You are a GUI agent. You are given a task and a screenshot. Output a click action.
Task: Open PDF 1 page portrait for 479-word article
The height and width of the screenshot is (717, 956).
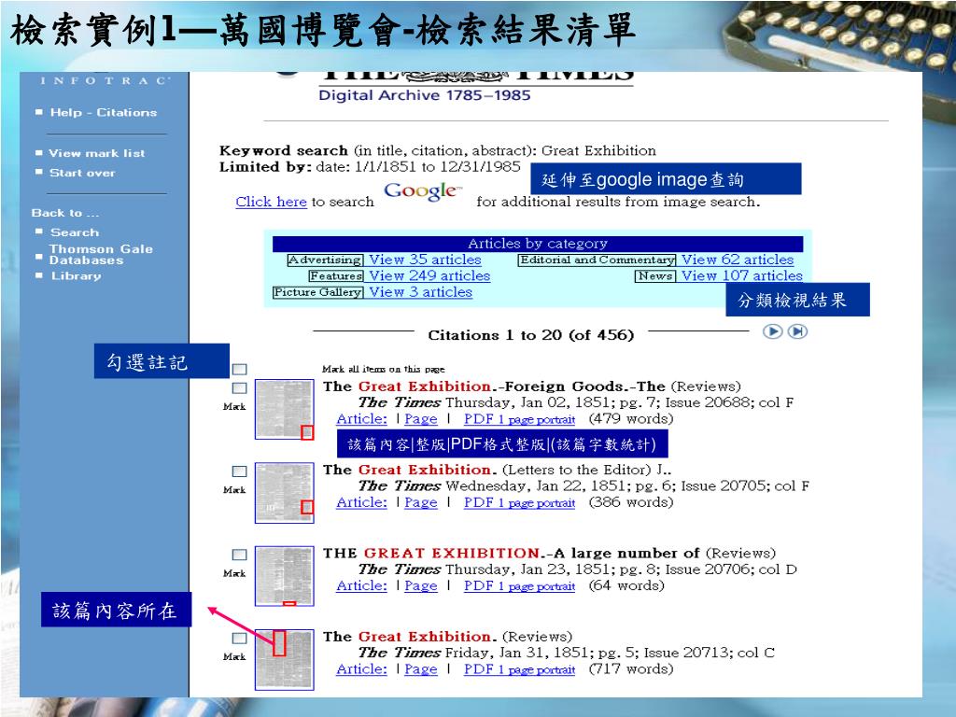tap(519, 419)
